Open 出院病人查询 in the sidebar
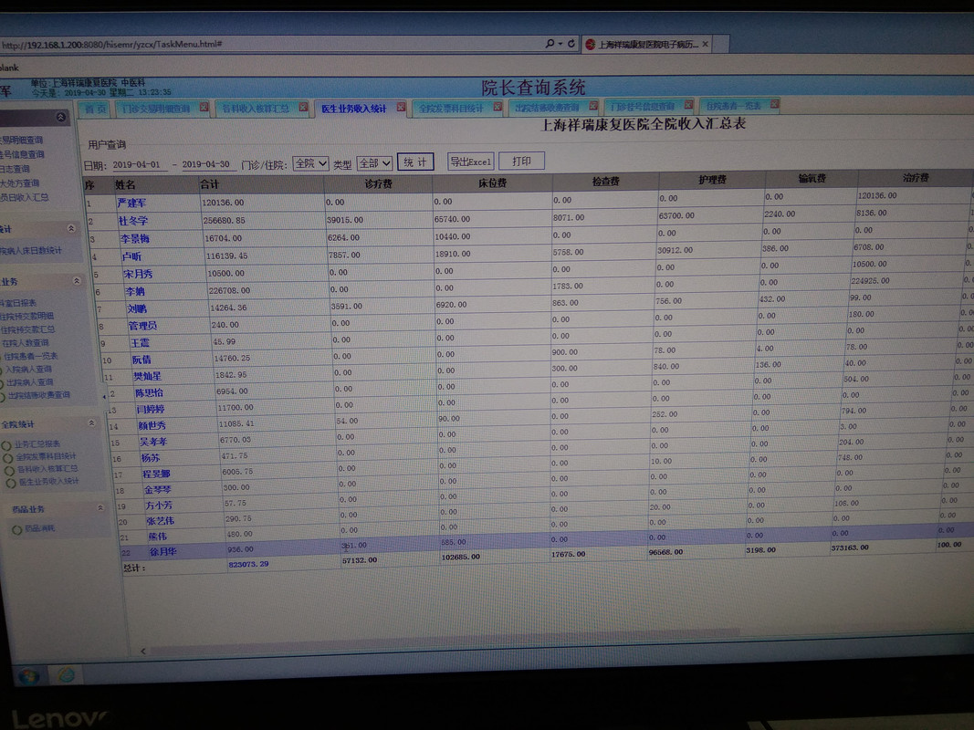Screen dimensions: 974x730 click(30, 382)
